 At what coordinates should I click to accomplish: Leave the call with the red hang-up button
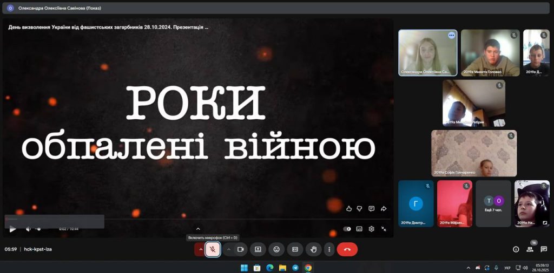click(x=347, y=249)
